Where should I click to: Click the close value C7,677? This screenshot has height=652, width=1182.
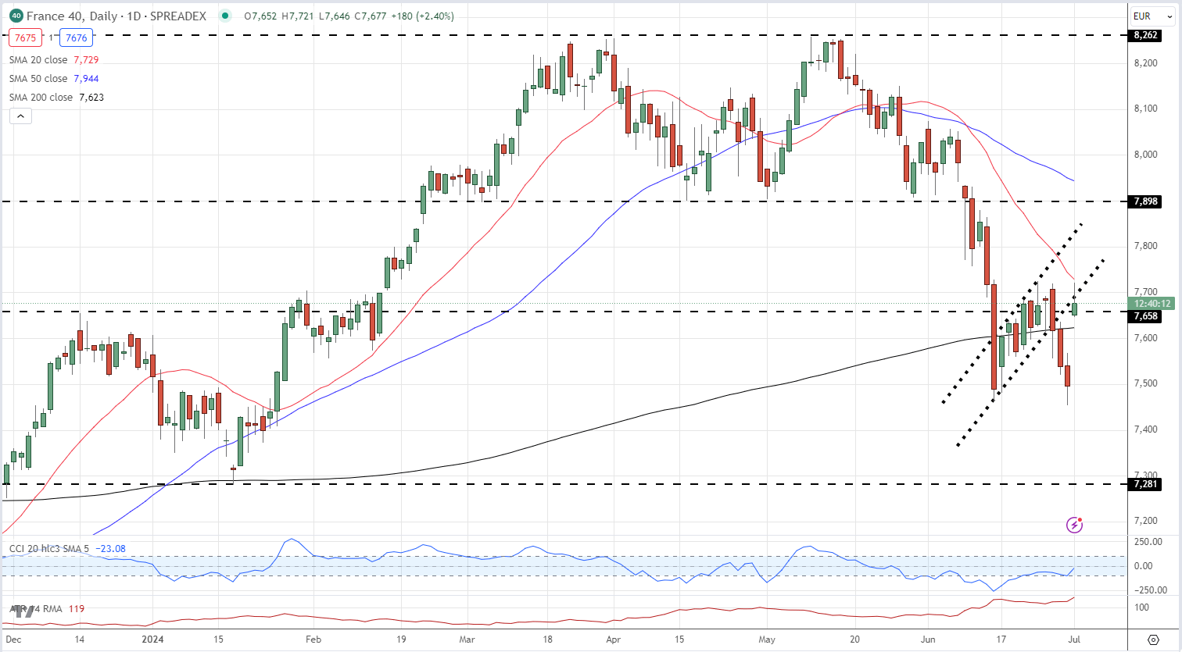click(369, 16)
